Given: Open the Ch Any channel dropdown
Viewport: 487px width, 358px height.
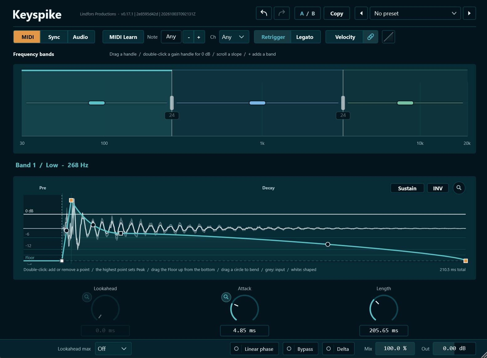Looking at the screenshot, I should 234,37.
